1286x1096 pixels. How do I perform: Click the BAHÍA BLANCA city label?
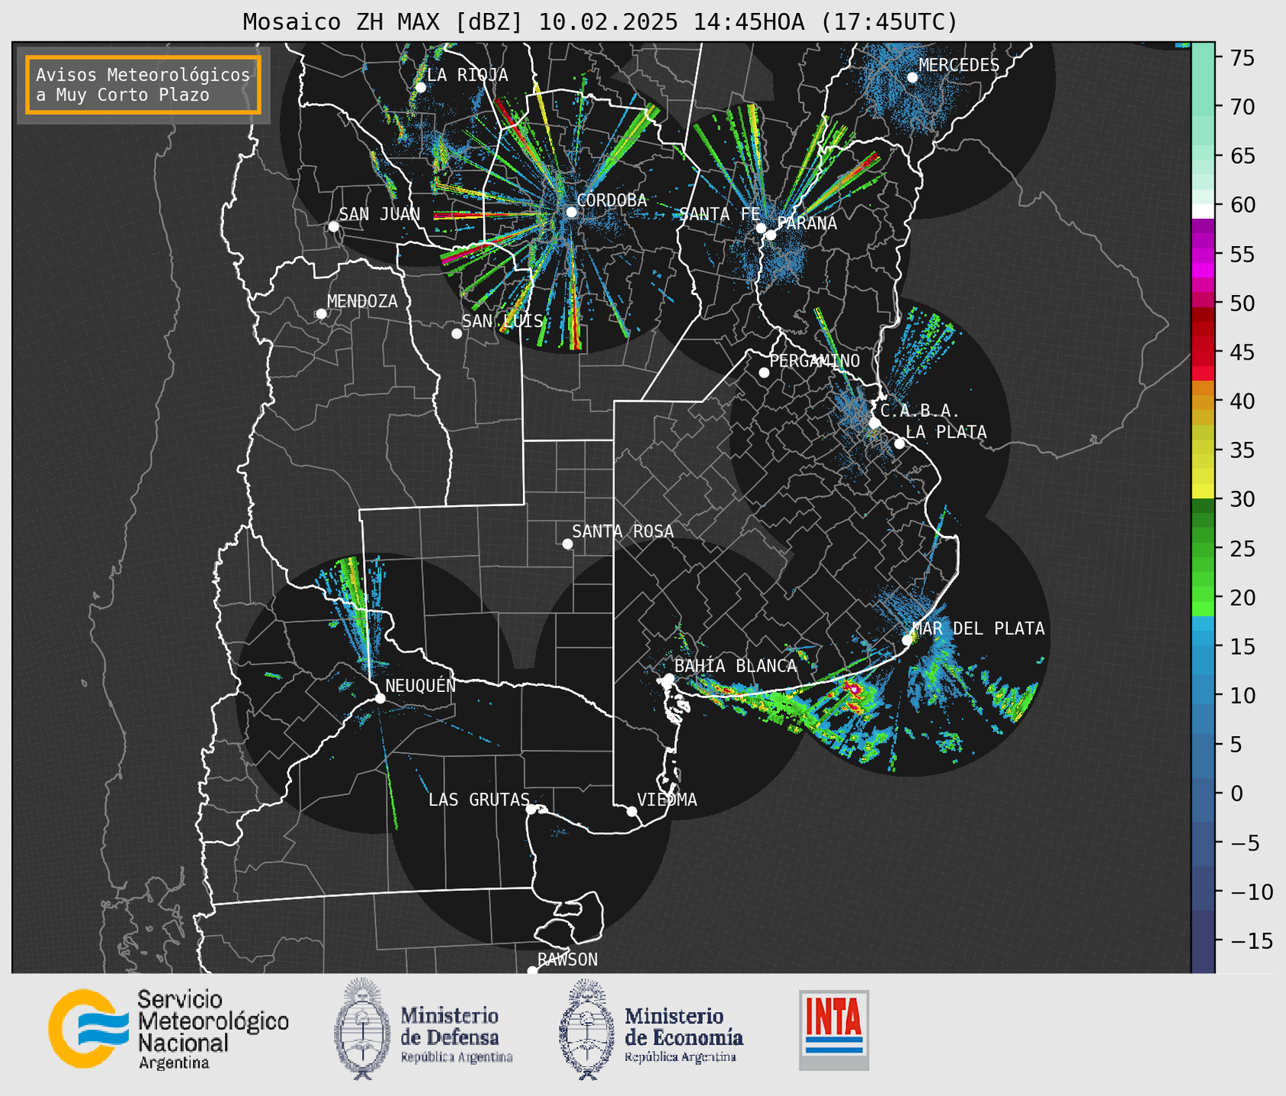click(x=736, y=666)
